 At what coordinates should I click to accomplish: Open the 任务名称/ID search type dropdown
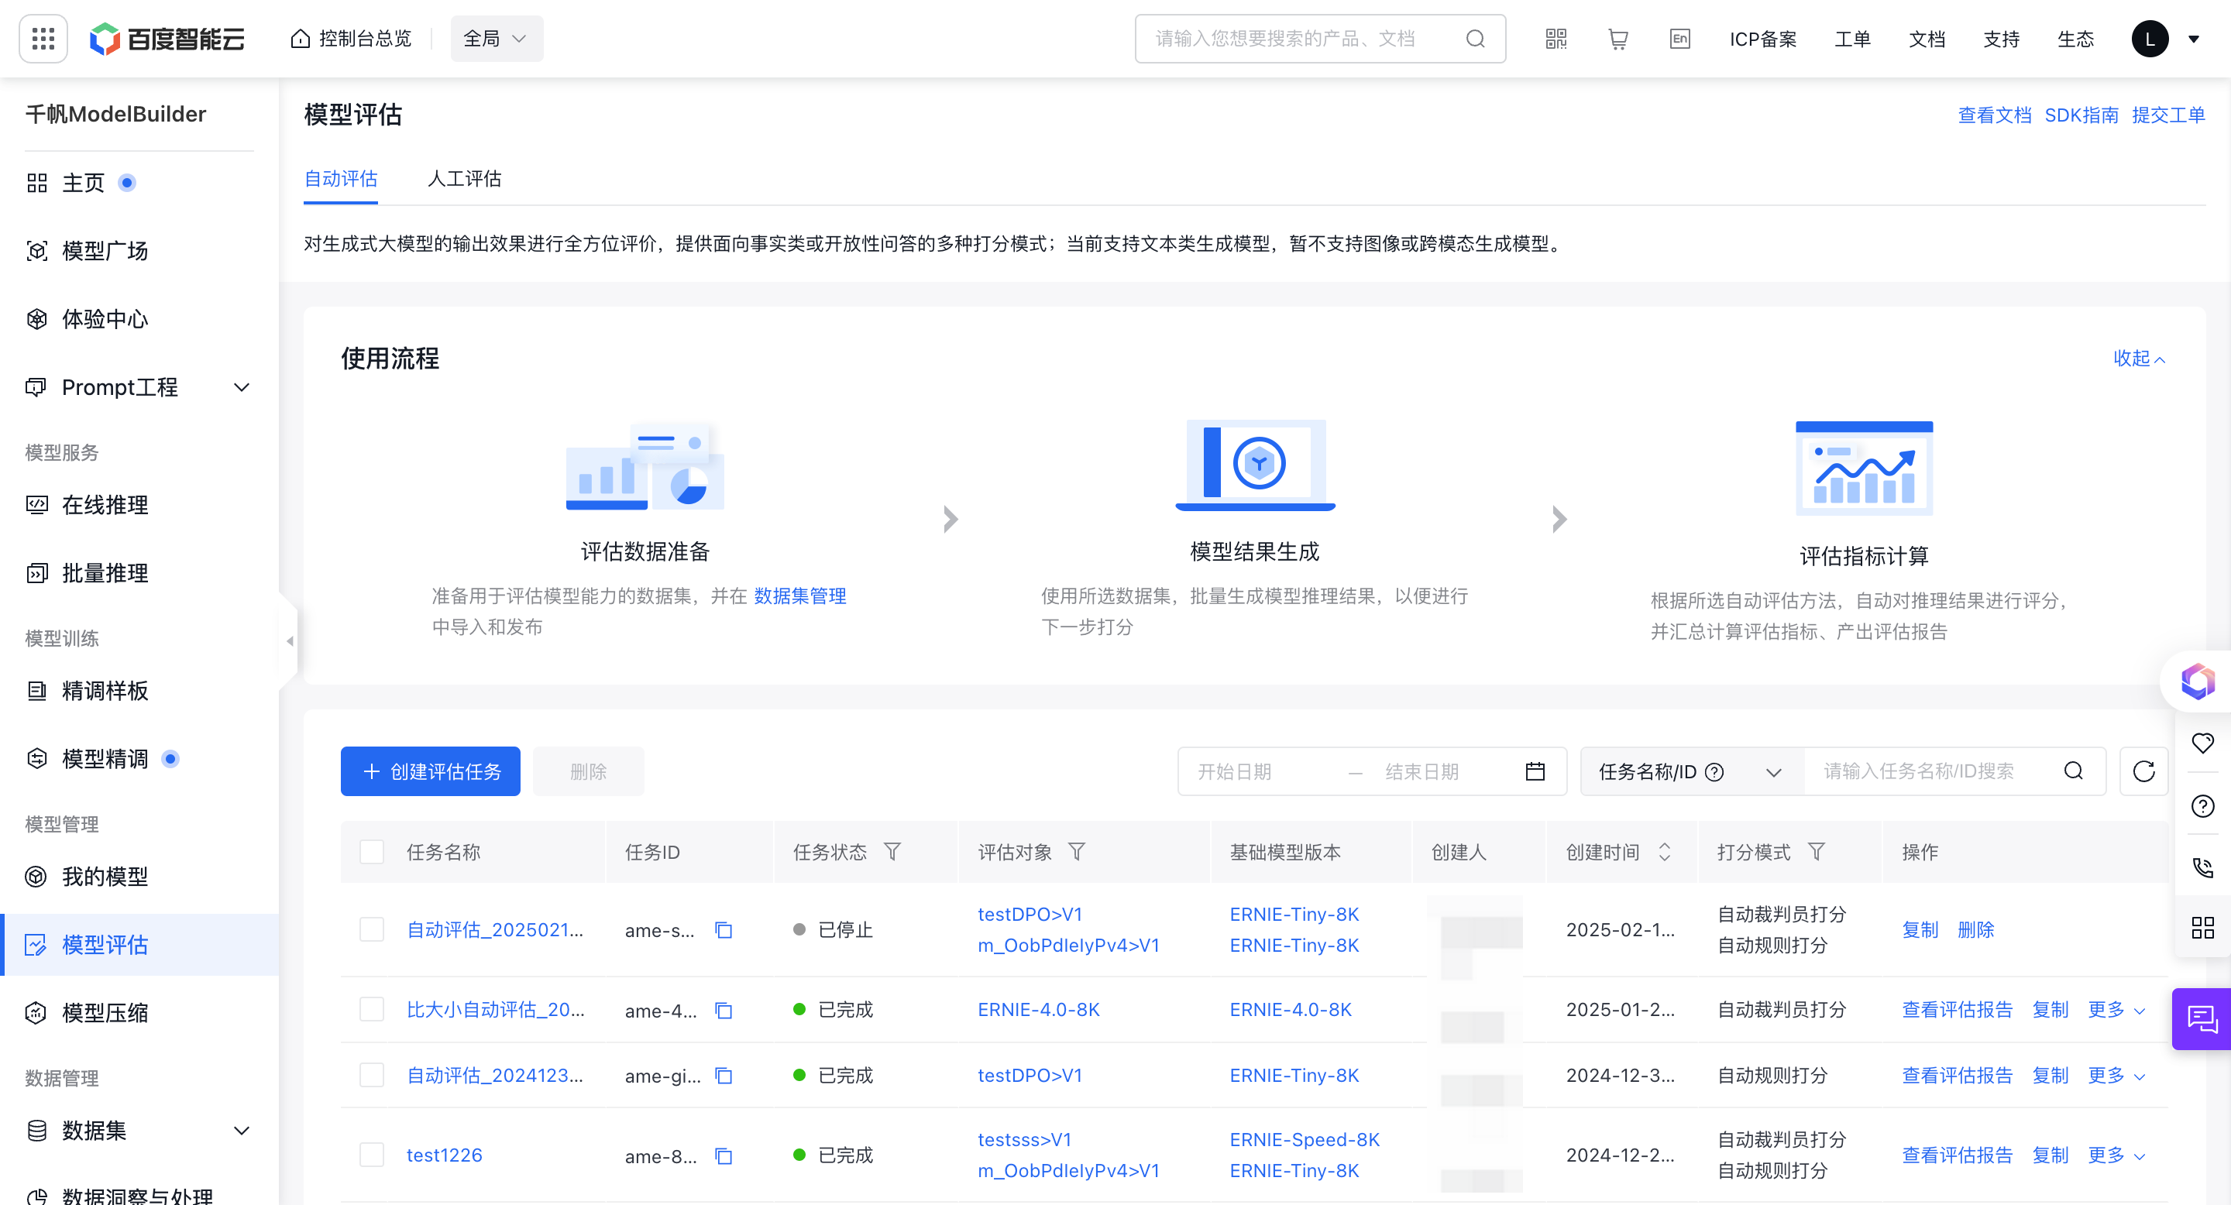pos(1691,772)
